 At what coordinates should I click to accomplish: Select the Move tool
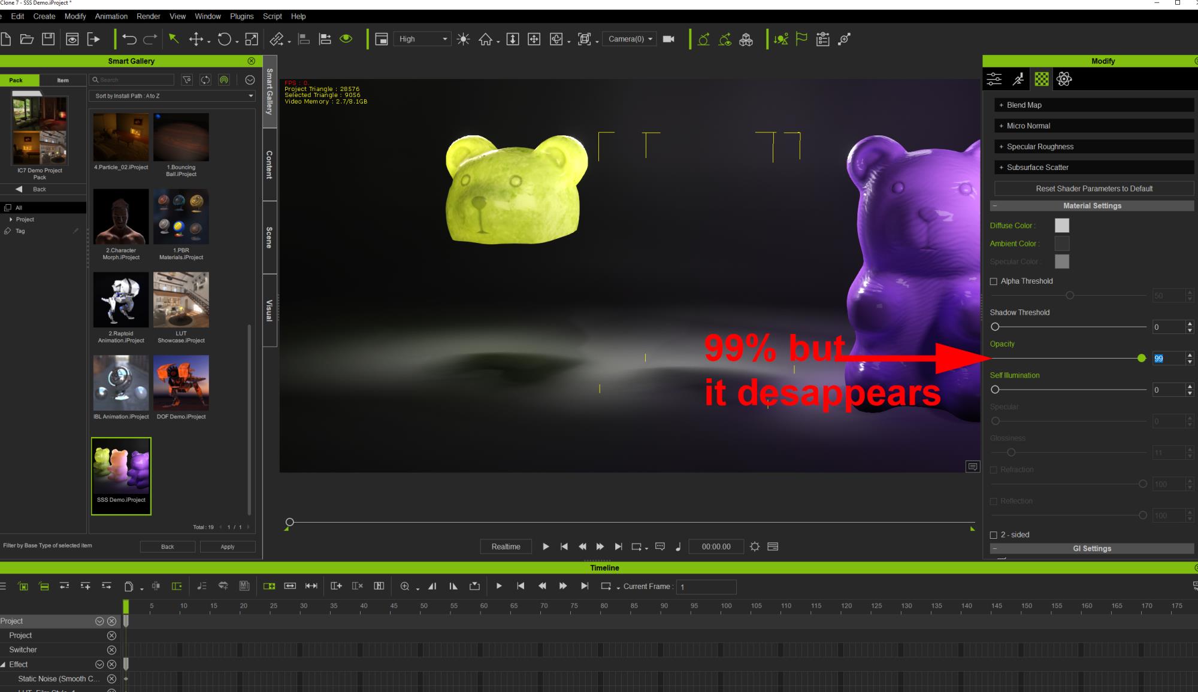point(196,39)
